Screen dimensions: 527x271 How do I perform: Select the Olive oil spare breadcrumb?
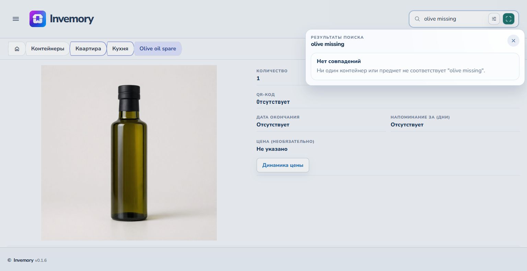tap(158, 49)
